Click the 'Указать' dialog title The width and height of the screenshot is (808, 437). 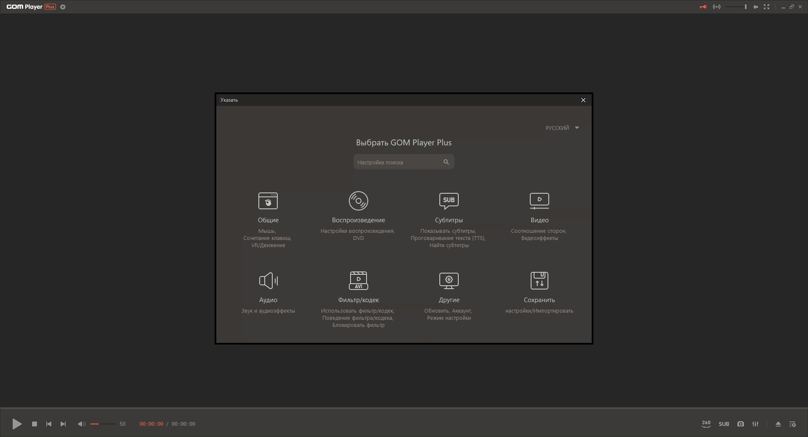coord(229,100)
